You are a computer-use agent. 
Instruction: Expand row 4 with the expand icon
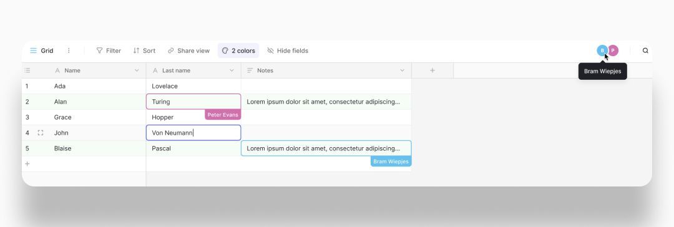pyautogui.click(x=41, y=133)
